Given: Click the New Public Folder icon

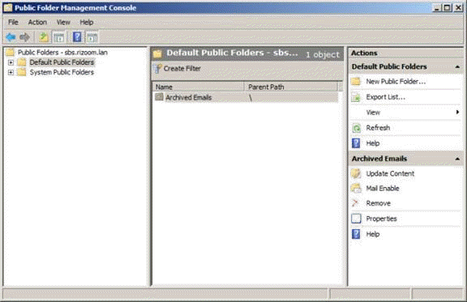Looking at the screenshot, I should click(x=356, y=81).
